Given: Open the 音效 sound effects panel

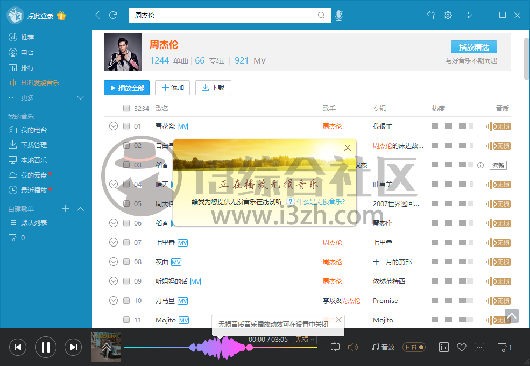Looking at the screenshot, I should tap(383, 347).
